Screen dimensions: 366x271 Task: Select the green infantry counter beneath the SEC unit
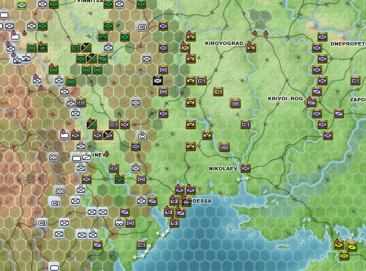coord(119,179)
